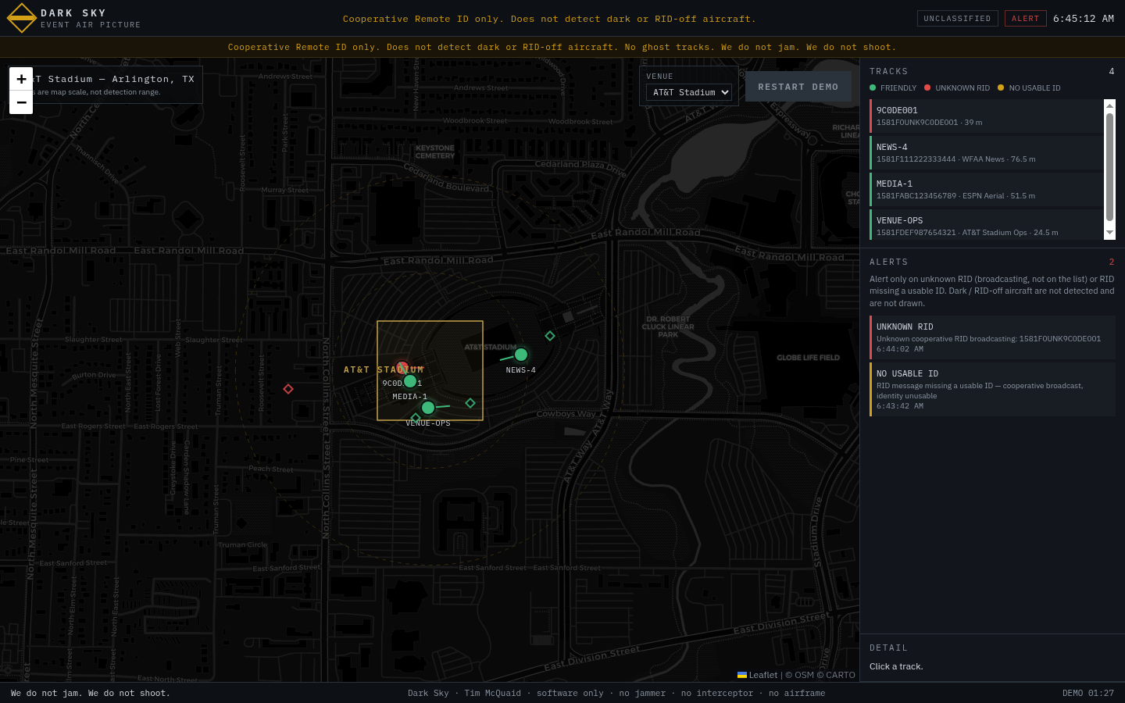Click the yellow No Usable ID legend dot
Screen dimensions: 1125x703
(x=1001, y=87)
